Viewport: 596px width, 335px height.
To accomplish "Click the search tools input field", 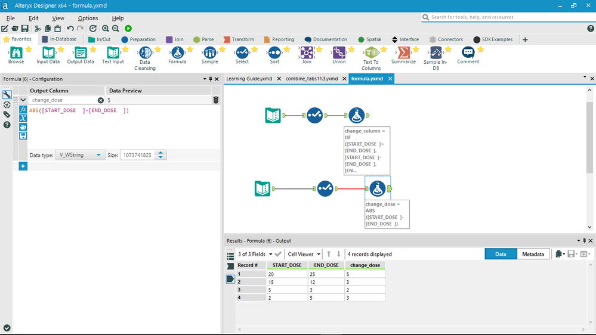I will click(x=508, y=17).
